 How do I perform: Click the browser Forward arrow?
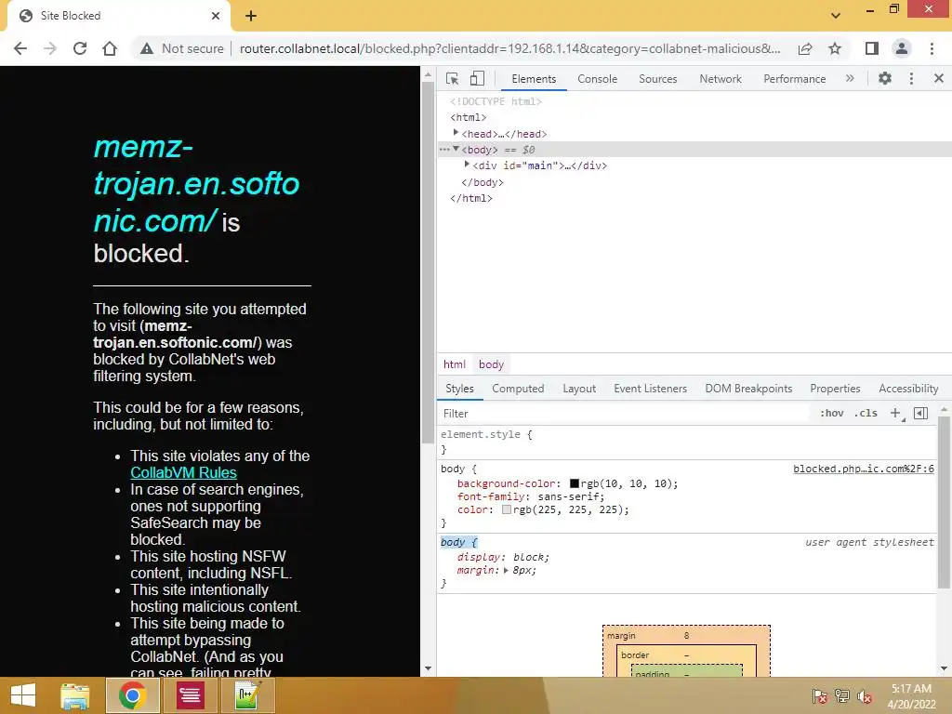point(50,48)
